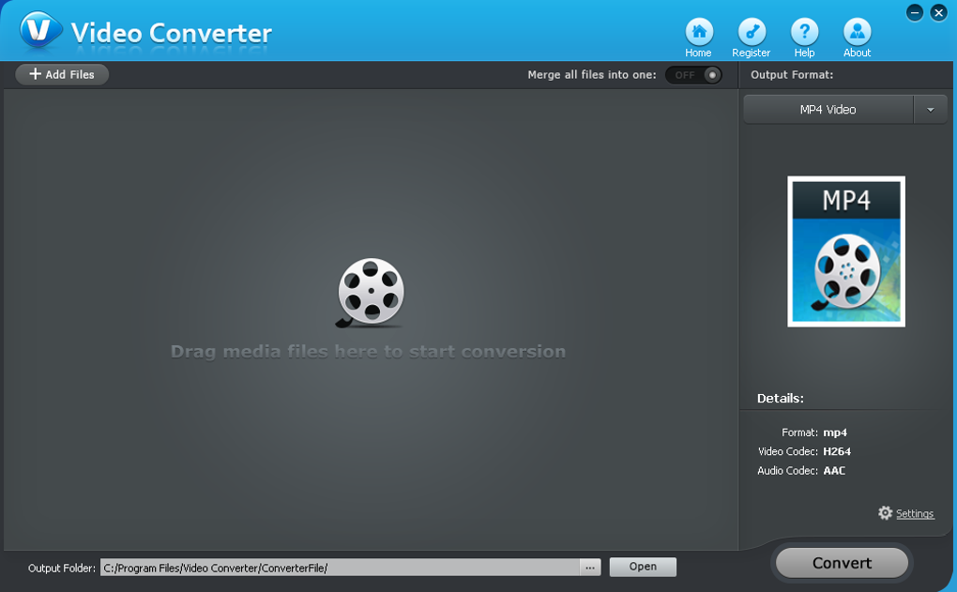
Task: Click the Video Converter V logo
Action: coord(40,29)
